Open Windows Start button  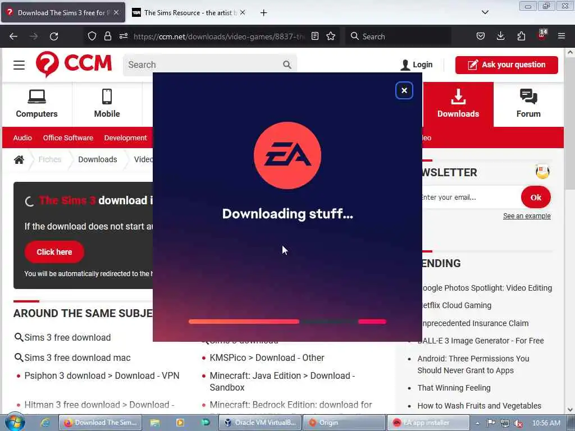point(15,422)
